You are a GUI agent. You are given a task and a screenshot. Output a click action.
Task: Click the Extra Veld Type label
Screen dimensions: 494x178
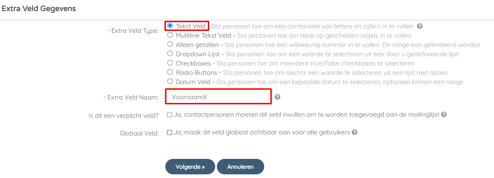[135, 31]
